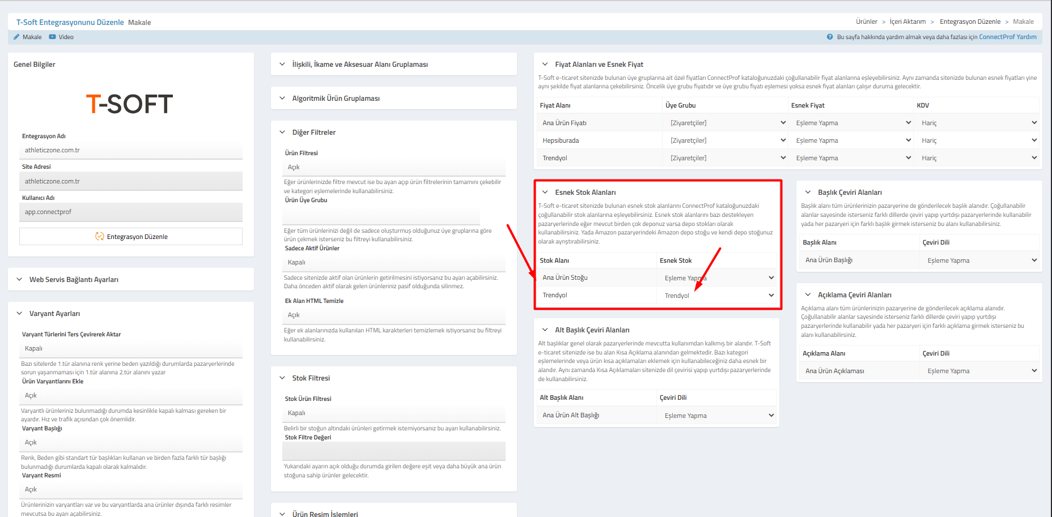Image resolution: width=1052 pixels, height=517 pixels.
Task: Open the ConnectProf Yardım help link
Action: point(1008,37)
